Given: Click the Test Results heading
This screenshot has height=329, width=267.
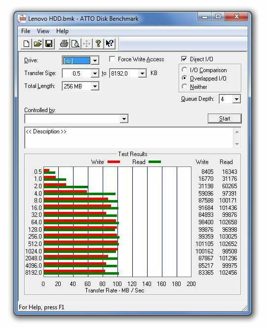Looking at the screenshot, I should (133, 154).
